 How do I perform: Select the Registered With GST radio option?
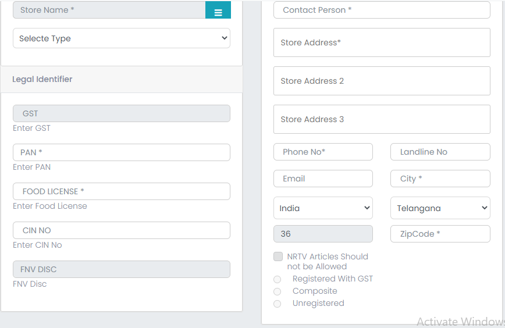278,279
